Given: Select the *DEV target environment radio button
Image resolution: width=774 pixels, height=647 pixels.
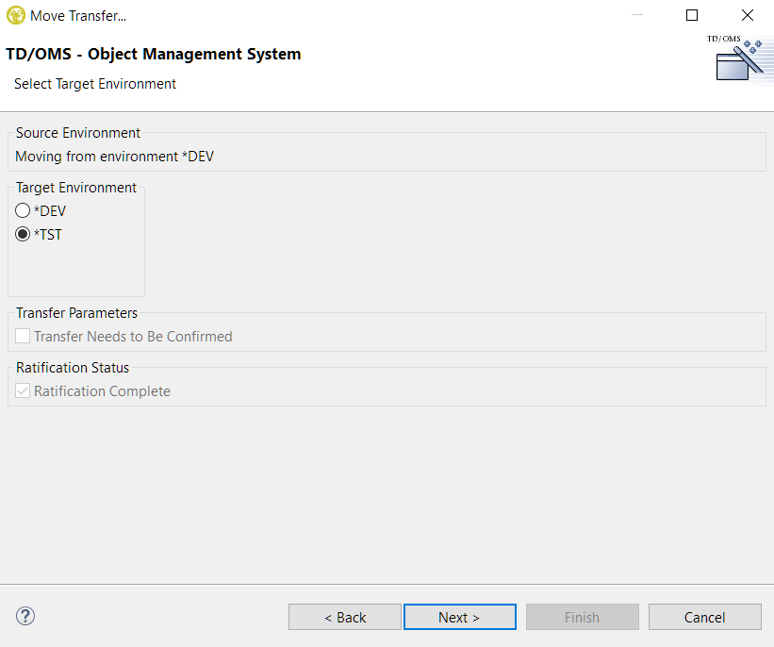Looking at the screenshot, I should 23,211.
